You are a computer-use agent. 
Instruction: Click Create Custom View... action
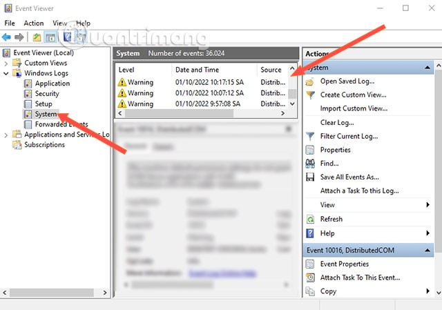[x=353, y=95]
